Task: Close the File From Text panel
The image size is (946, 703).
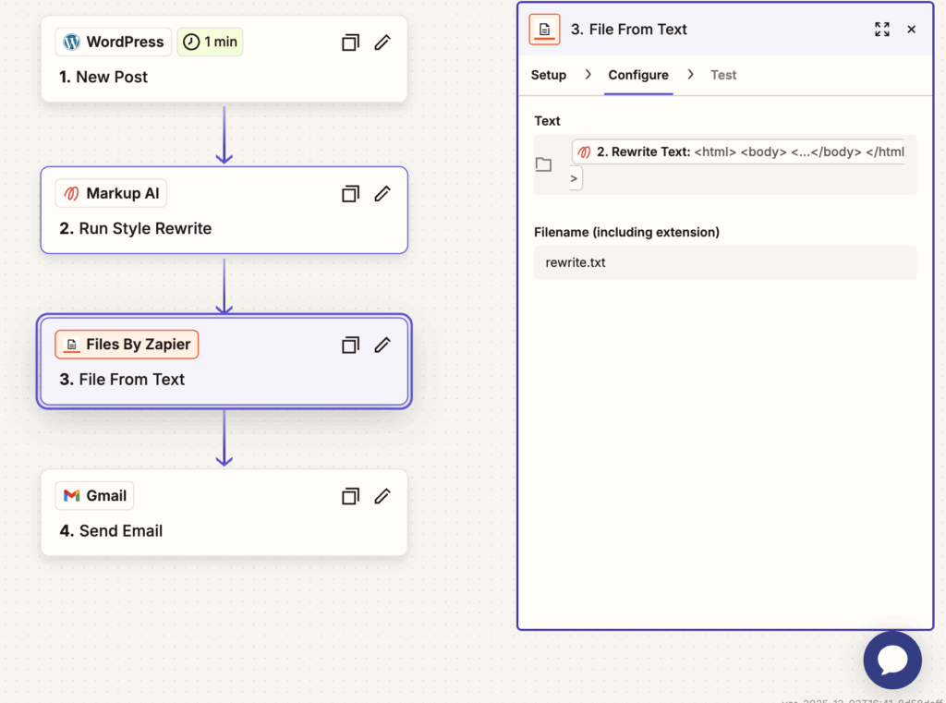Action: 911,30
